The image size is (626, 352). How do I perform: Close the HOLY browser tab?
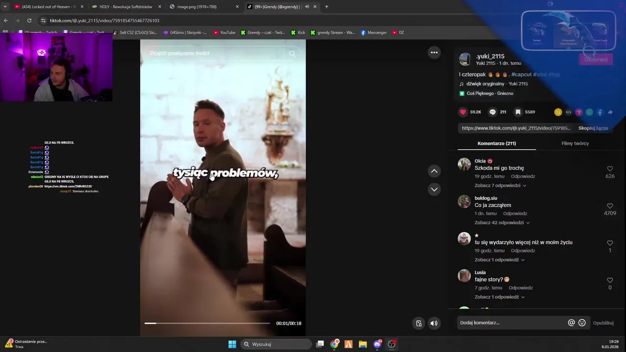(159, 7)
